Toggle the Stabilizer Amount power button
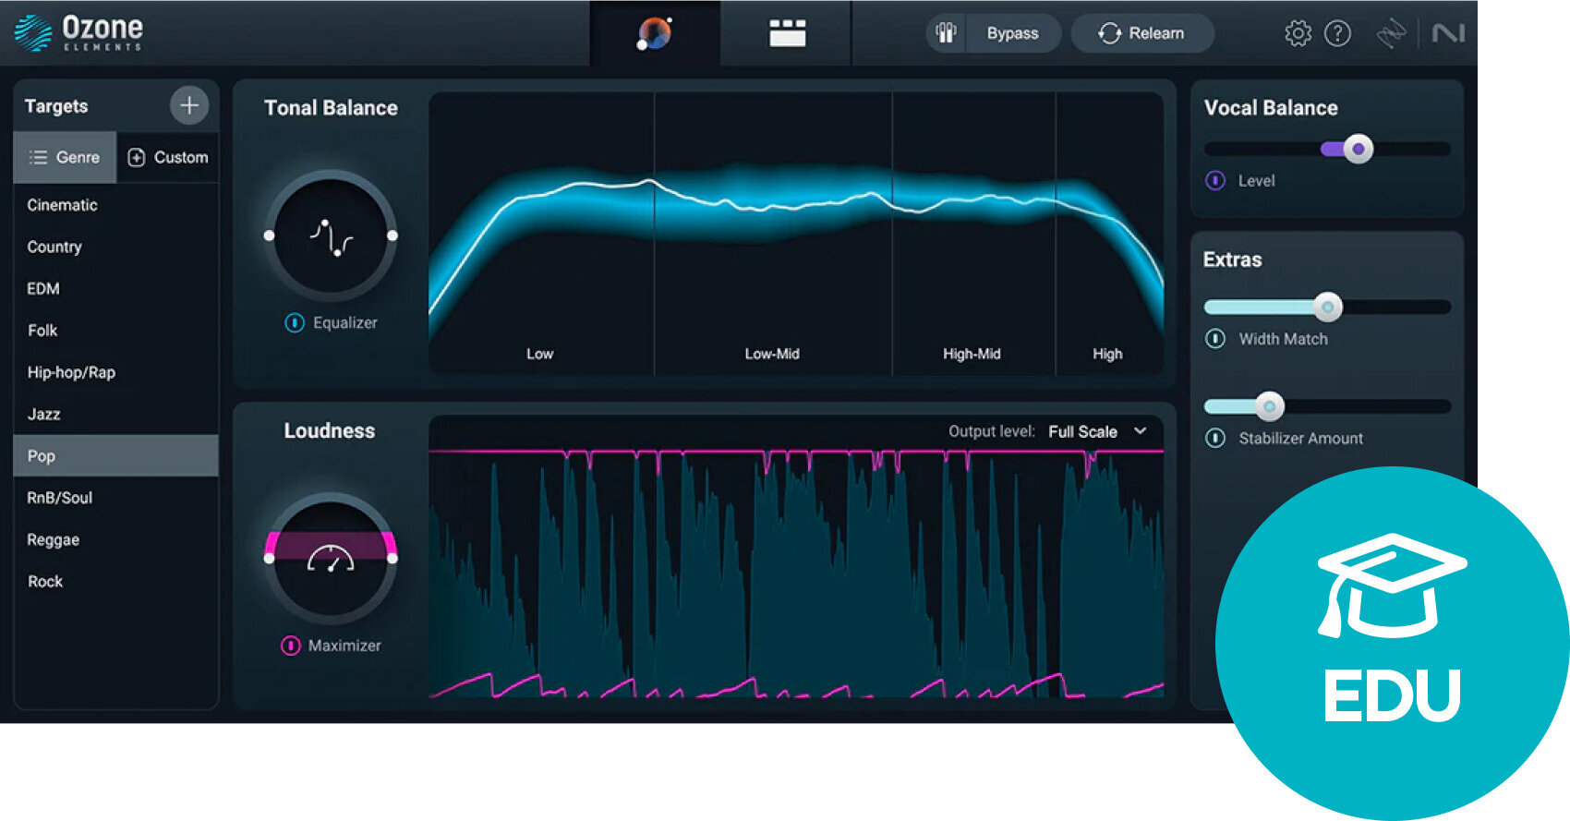Screen dimensions: 1570x821 [x=1215, y=438]
